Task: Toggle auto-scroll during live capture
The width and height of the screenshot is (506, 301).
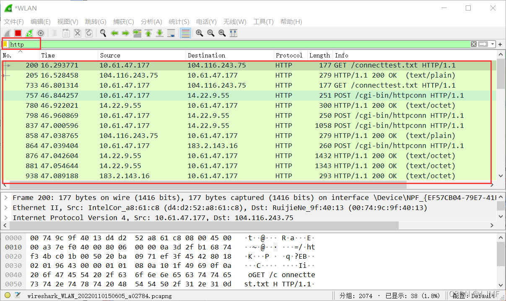Action: pos(171,33)
